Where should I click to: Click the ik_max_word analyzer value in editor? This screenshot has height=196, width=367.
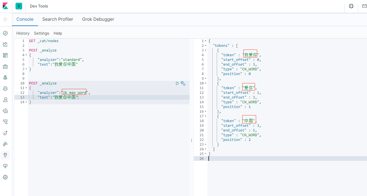[x=74, y=93]
